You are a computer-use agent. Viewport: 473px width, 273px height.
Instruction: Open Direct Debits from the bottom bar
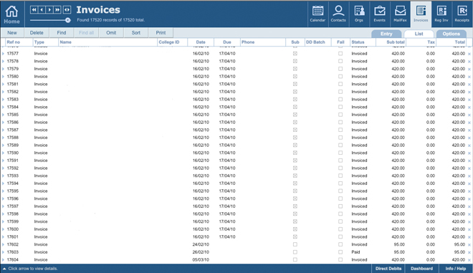[388, 269]
